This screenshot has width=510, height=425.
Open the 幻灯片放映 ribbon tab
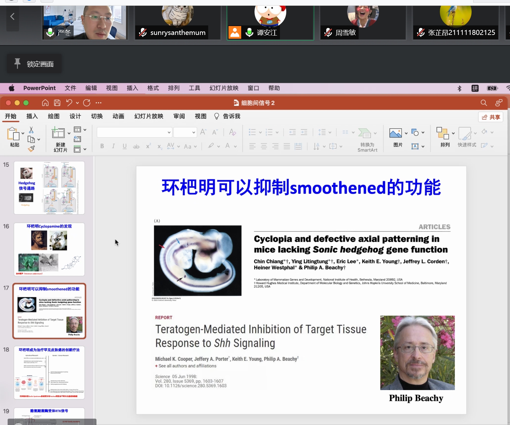point(149,116)
